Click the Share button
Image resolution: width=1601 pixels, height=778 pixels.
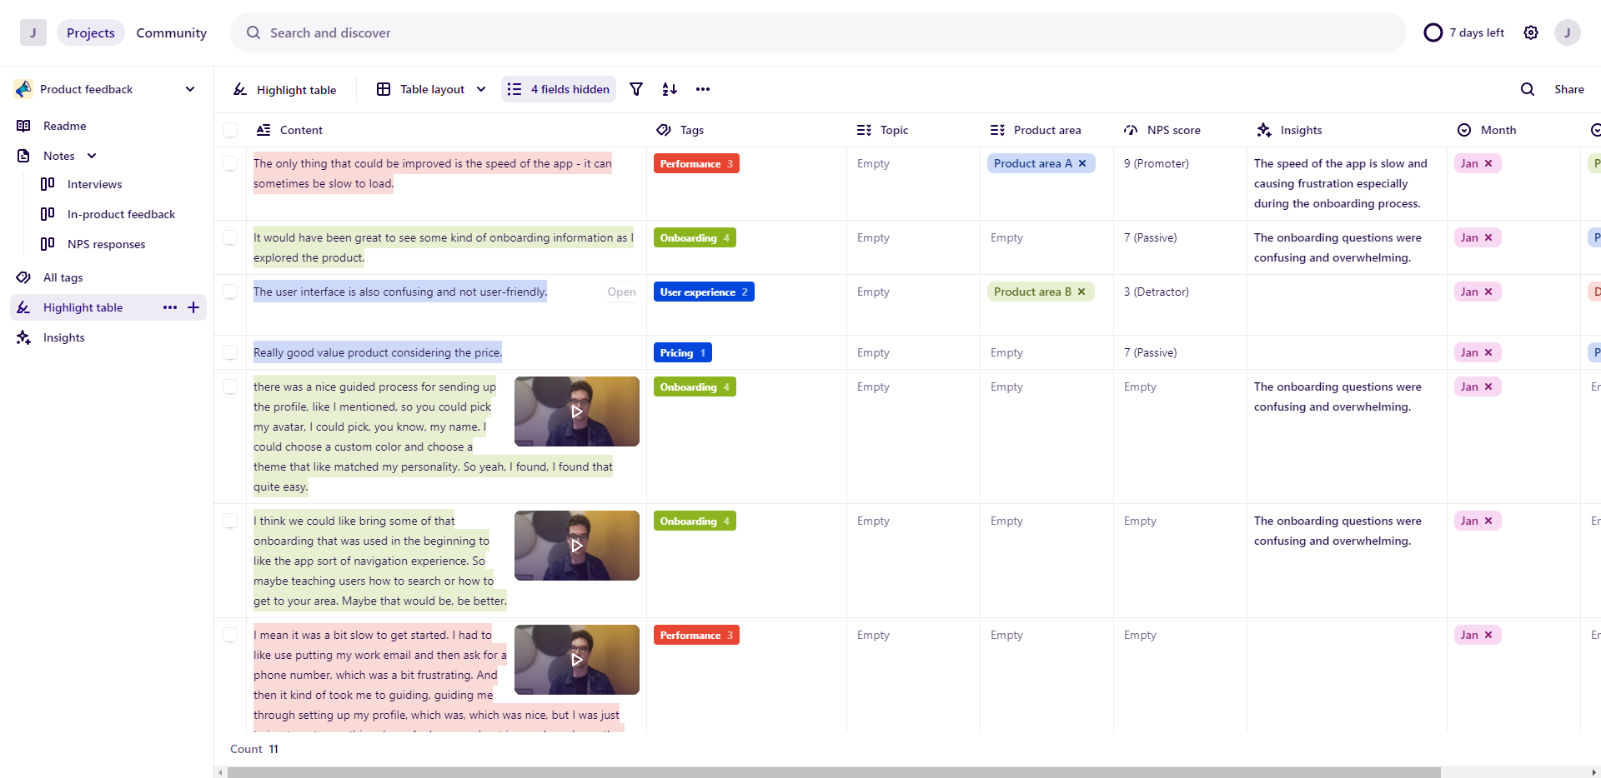tap(1569, 89)
